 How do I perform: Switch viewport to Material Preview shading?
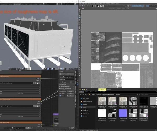click(62, 69)
